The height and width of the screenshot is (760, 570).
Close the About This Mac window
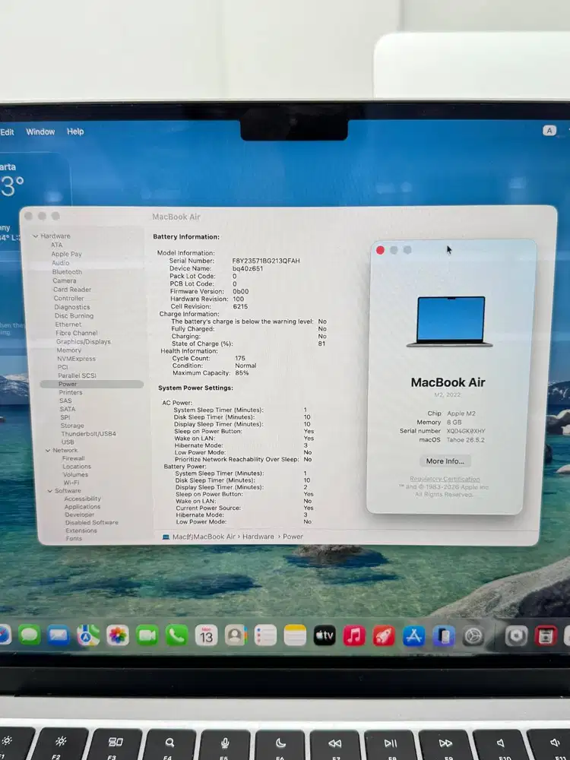pyautogui.click(x=381, y=250)
